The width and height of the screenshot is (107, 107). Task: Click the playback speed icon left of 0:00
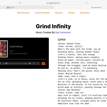(x=1, y=63)
